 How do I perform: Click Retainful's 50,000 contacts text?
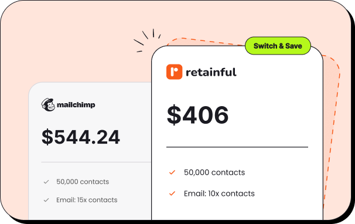(x=214, y=172)
